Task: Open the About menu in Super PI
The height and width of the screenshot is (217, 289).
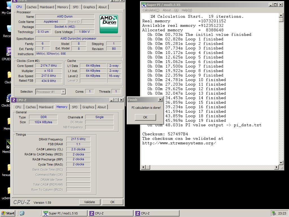Action: coord(170,10)
